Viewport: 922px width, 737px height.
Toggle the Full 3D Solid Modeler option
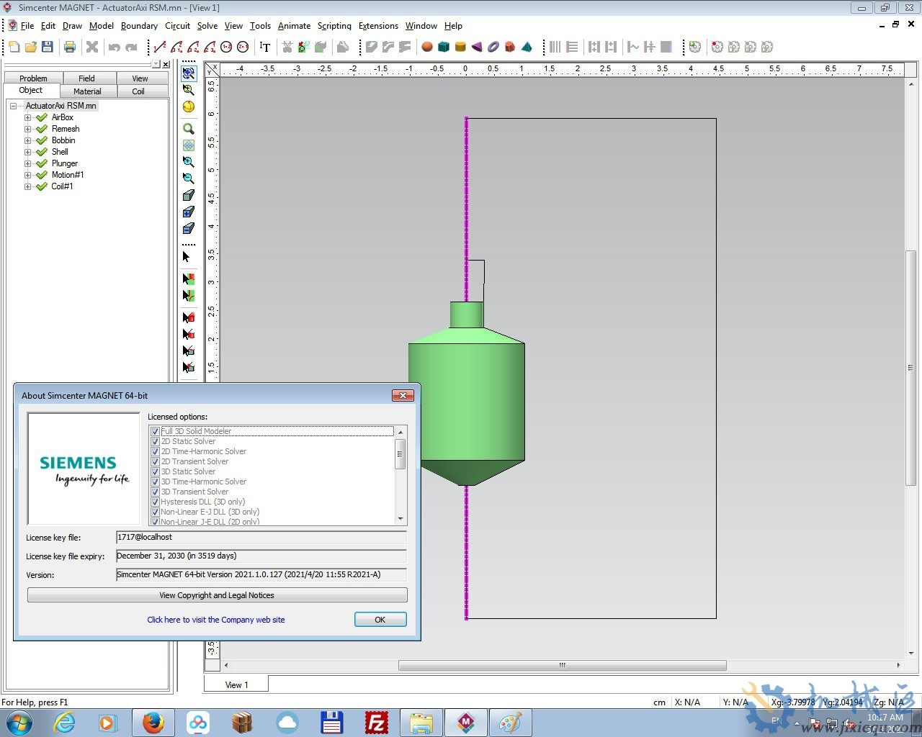click(x=156, y=430)
